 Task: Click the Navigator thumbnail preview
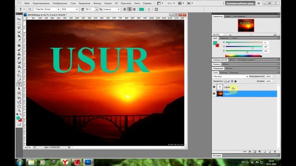246,25
